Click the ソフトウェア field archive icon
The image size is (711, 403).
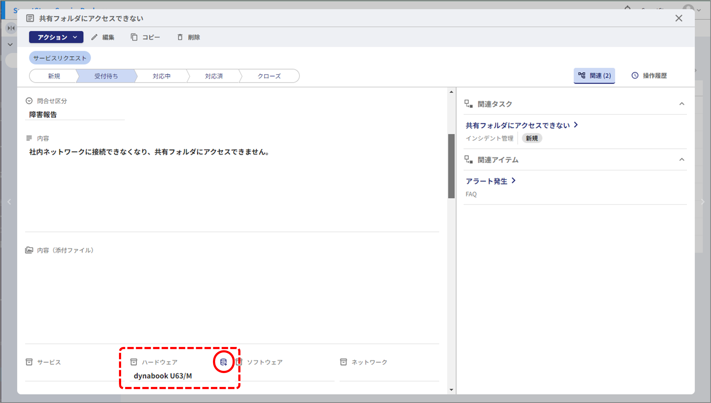[239, 362]
